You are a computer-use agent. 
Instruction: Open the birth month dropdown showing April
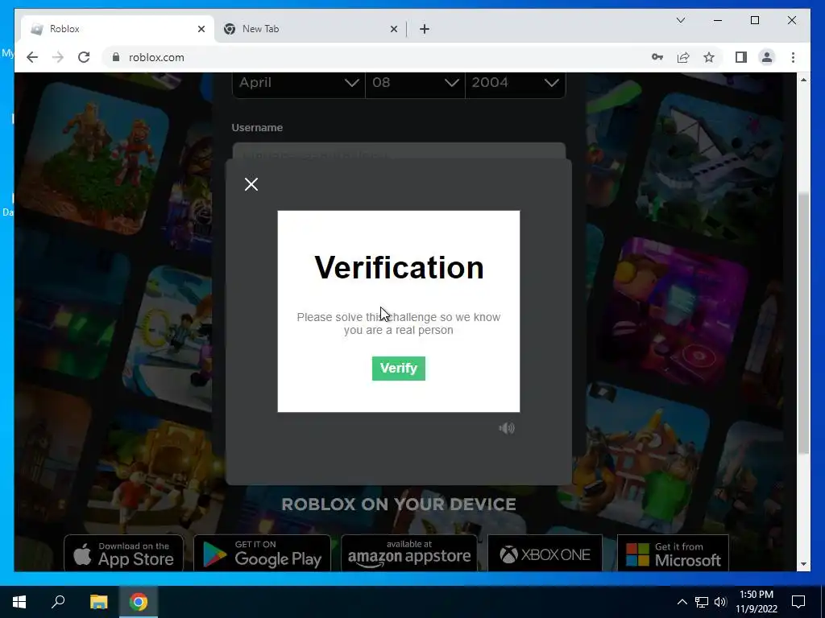point(298,83)
